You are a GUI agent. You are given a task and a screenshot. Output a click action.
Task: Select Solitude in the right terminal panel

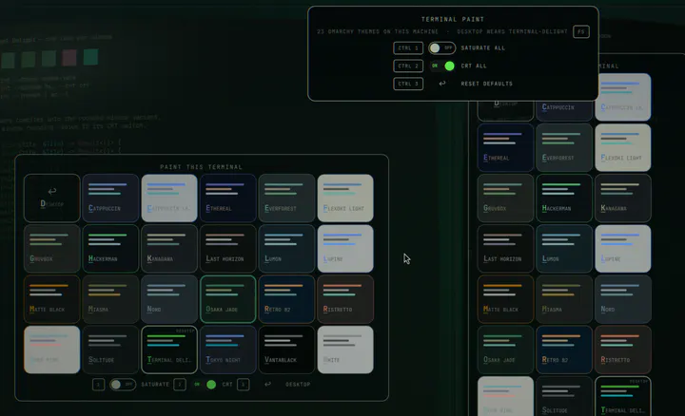[564, 396]
